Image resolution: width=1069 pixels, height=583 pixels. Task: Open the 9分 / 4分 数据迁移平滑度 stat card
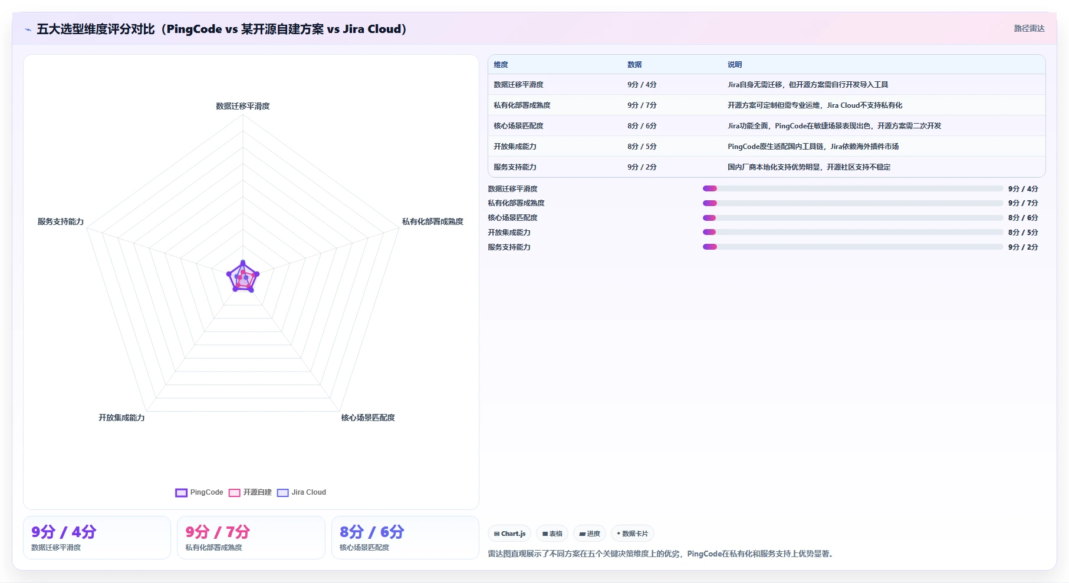click(x=97, y=538)
